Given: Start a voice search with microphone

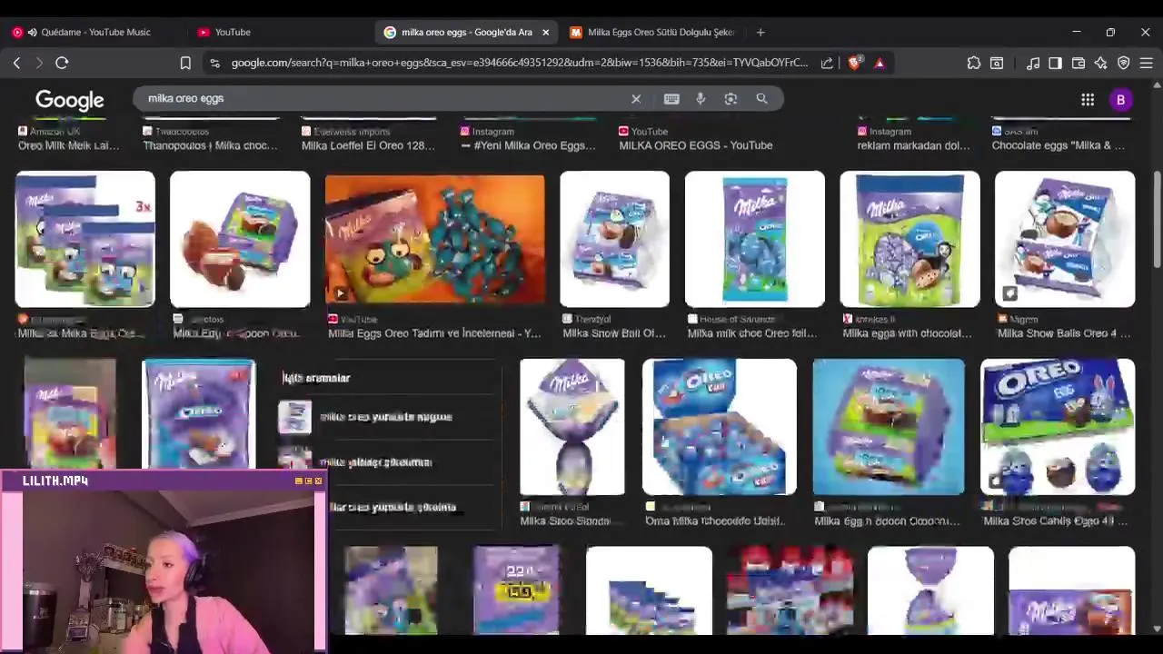Looking at the screenshot, I should click(701, 98).
